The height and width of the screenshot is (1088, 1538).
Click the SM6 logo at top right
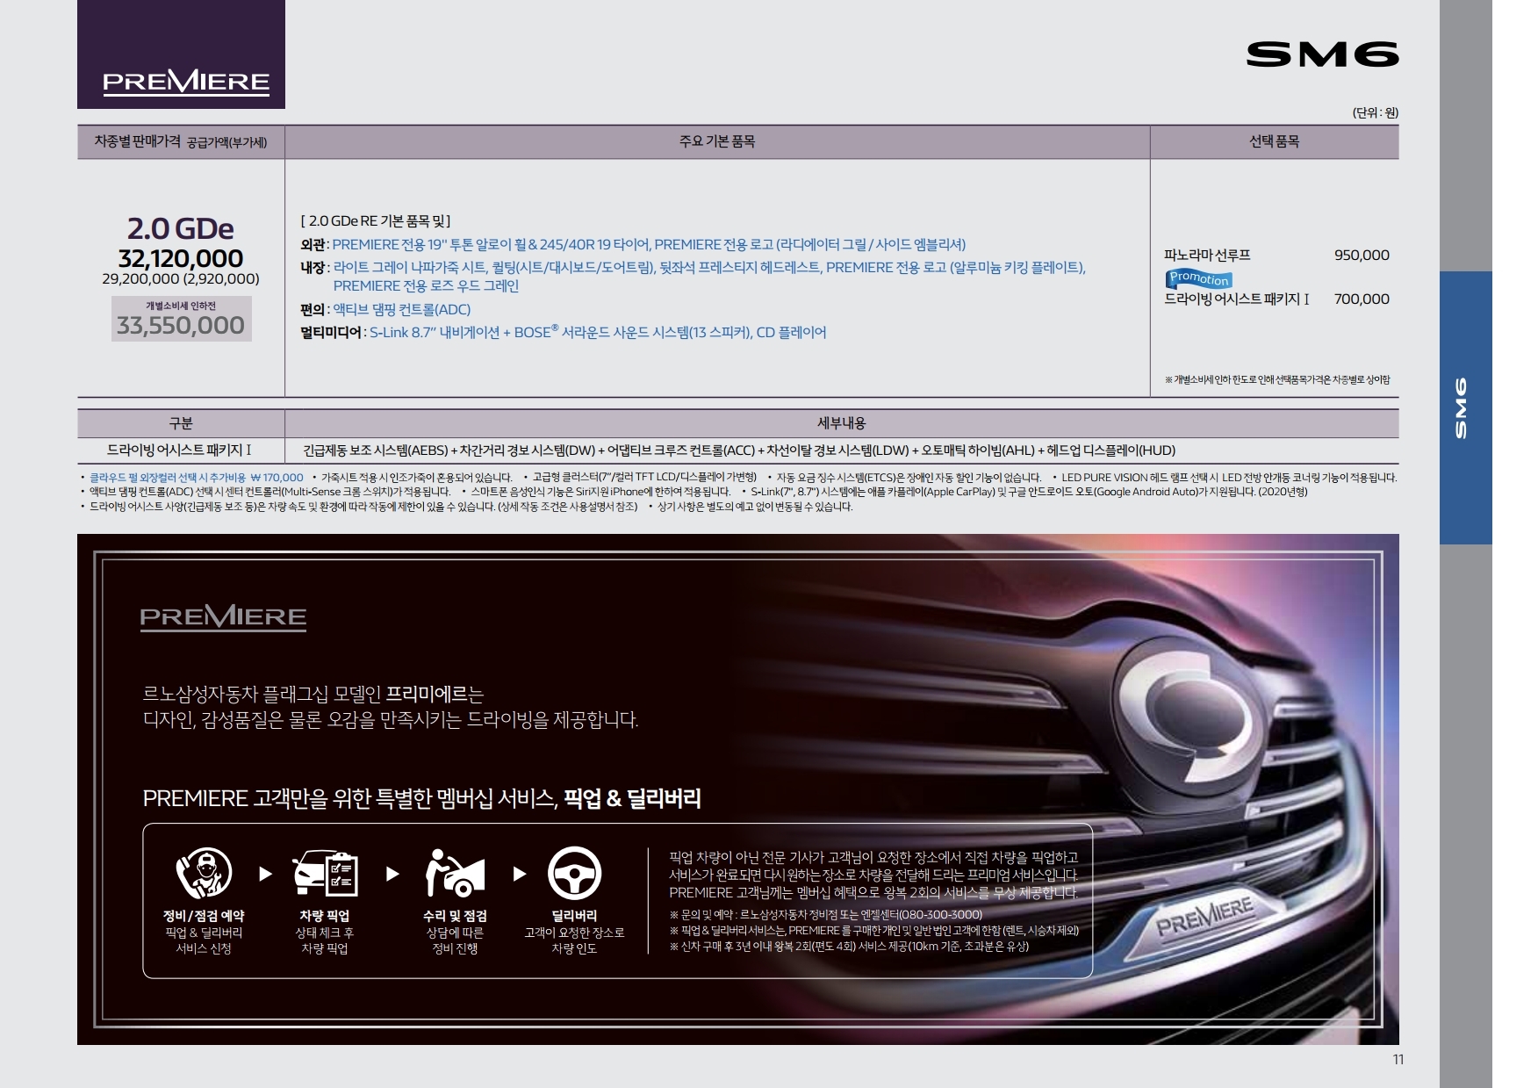pyautogui.click(x=1322, y=55)
